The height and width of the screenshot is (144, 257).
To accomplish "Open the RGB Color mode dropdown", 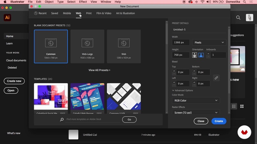I will pos(196,101).
